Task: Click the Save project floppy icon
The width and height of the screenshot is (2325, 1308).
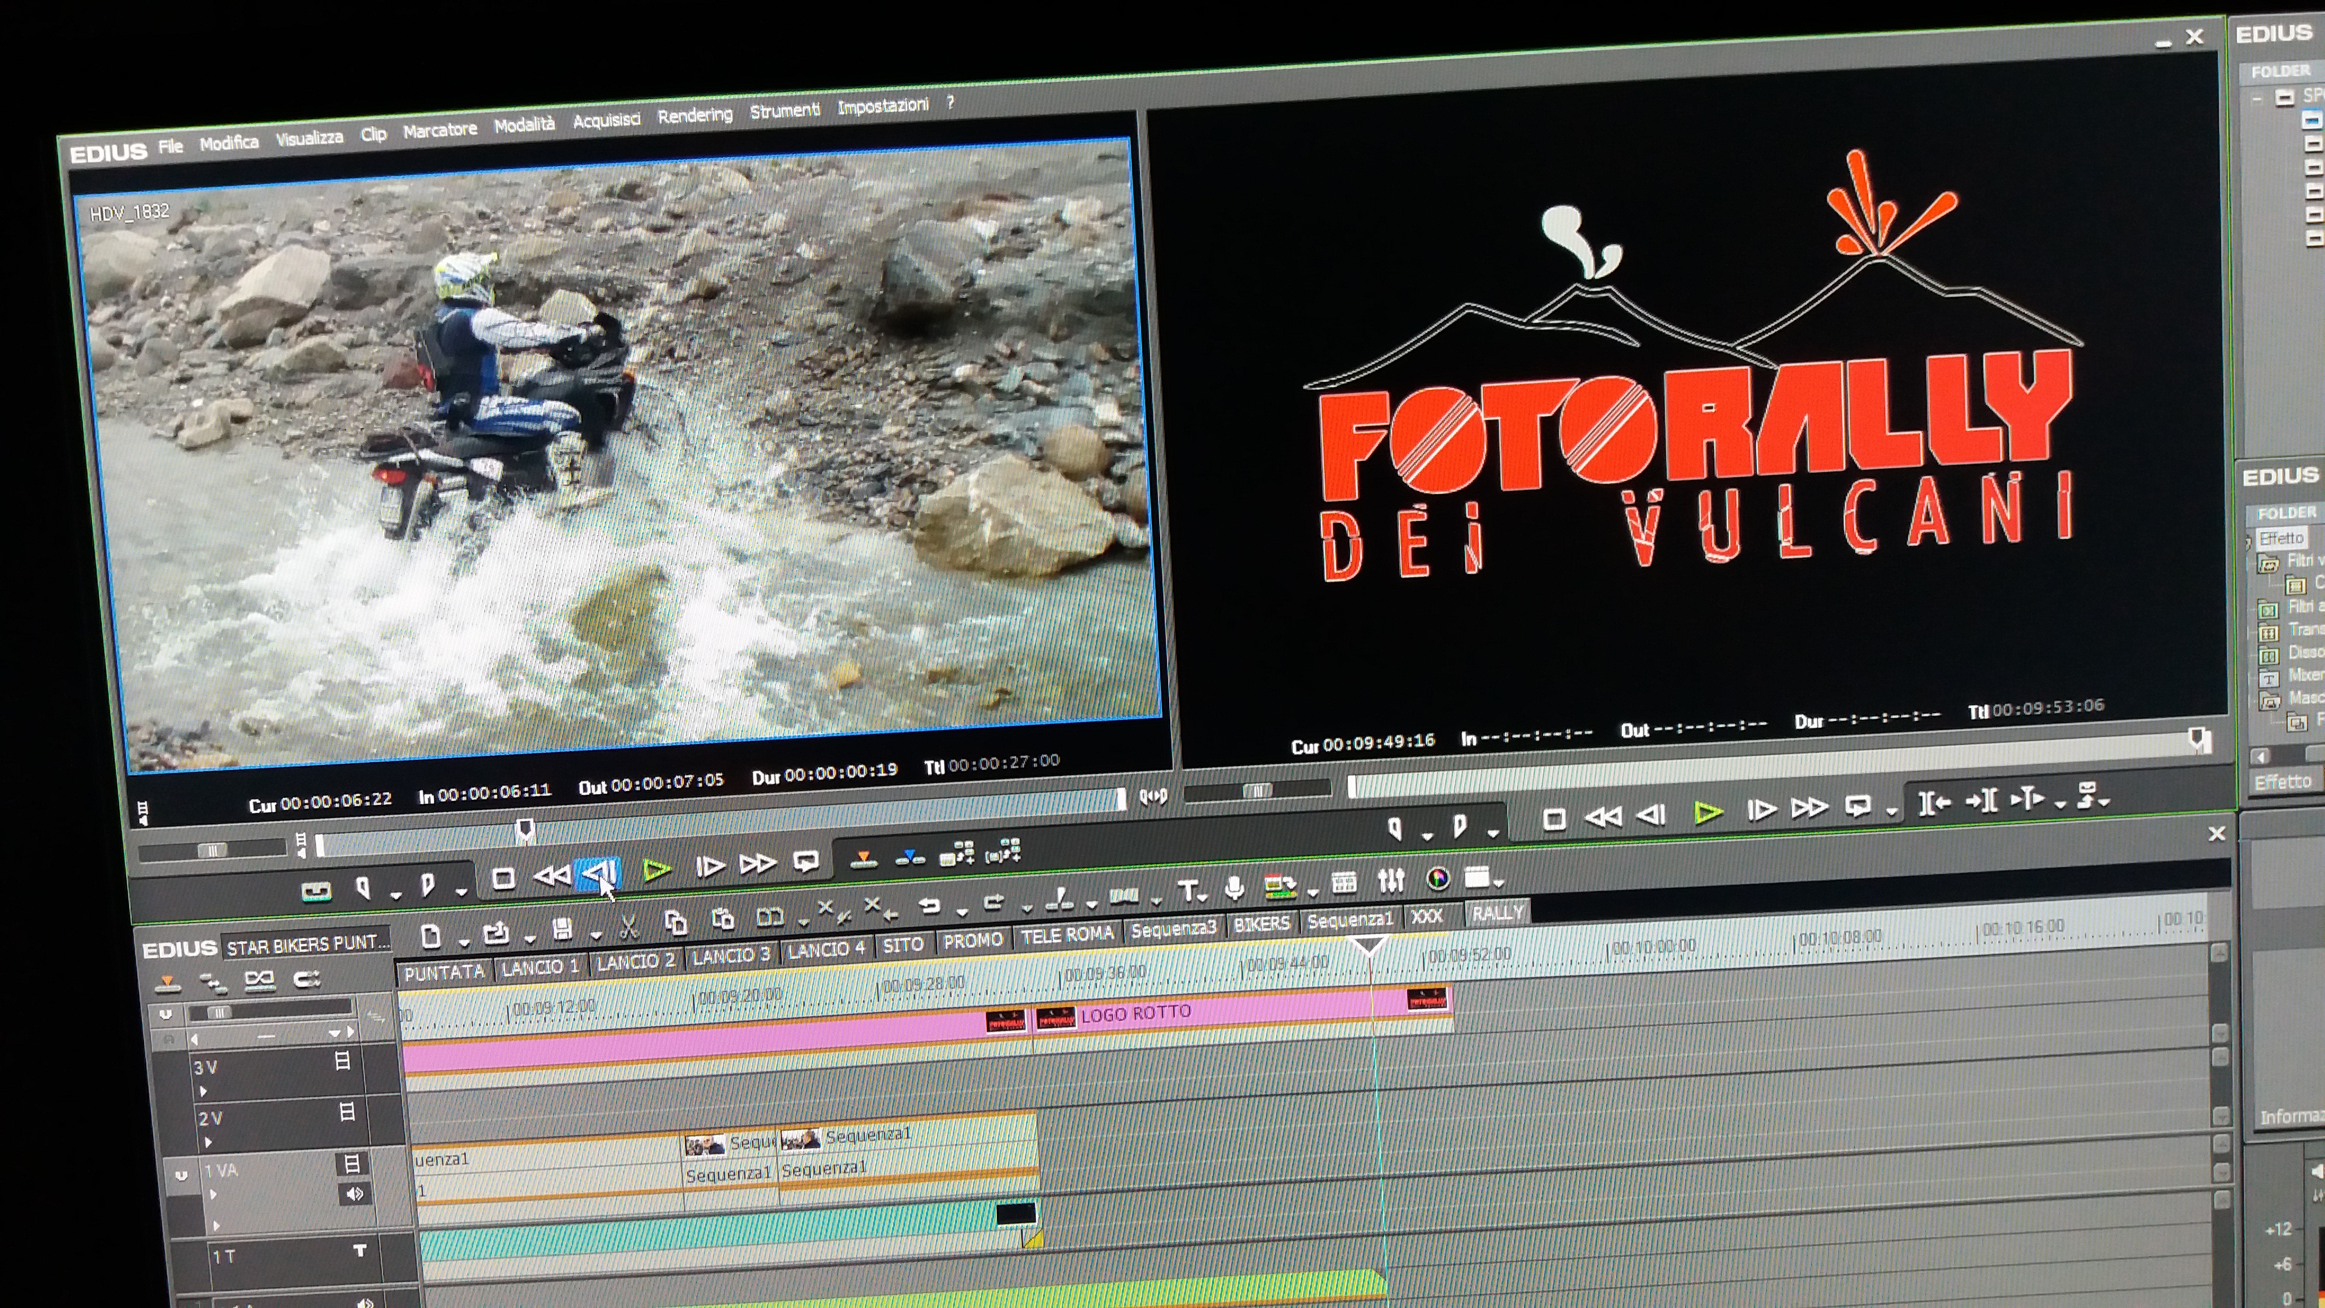Action: 562,928
